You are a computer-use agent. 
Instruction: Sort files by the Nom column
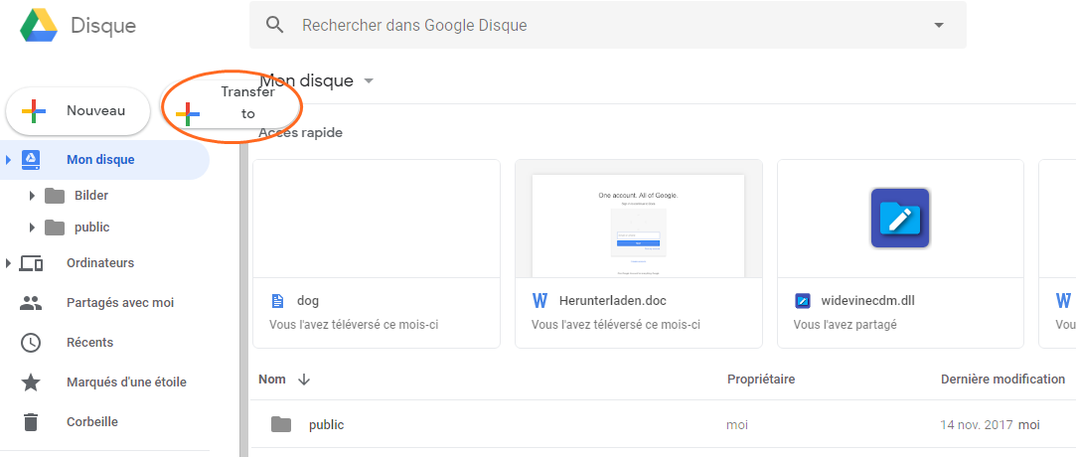[272, 380]
